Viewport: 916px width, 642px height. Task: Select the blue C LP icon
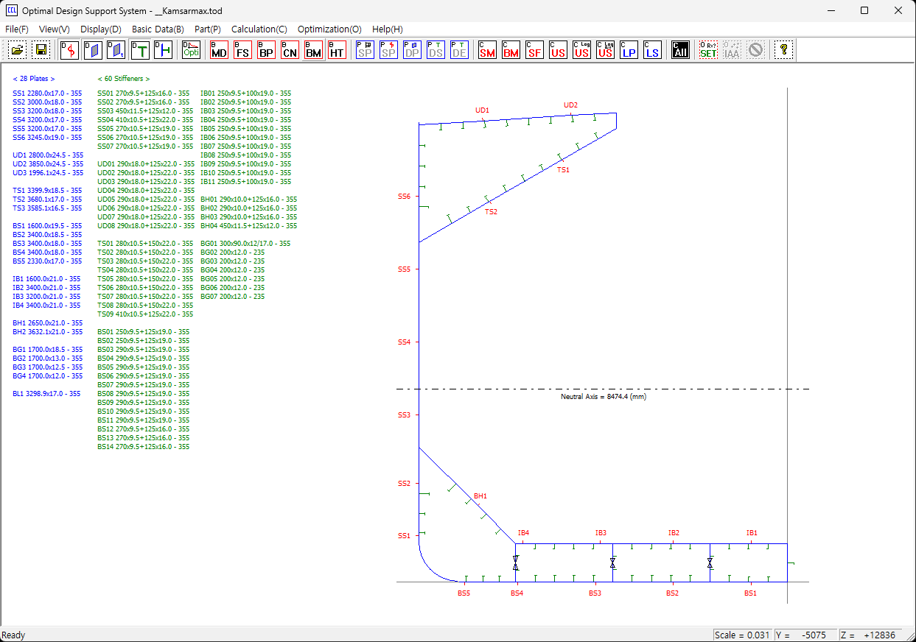[629, 49]
